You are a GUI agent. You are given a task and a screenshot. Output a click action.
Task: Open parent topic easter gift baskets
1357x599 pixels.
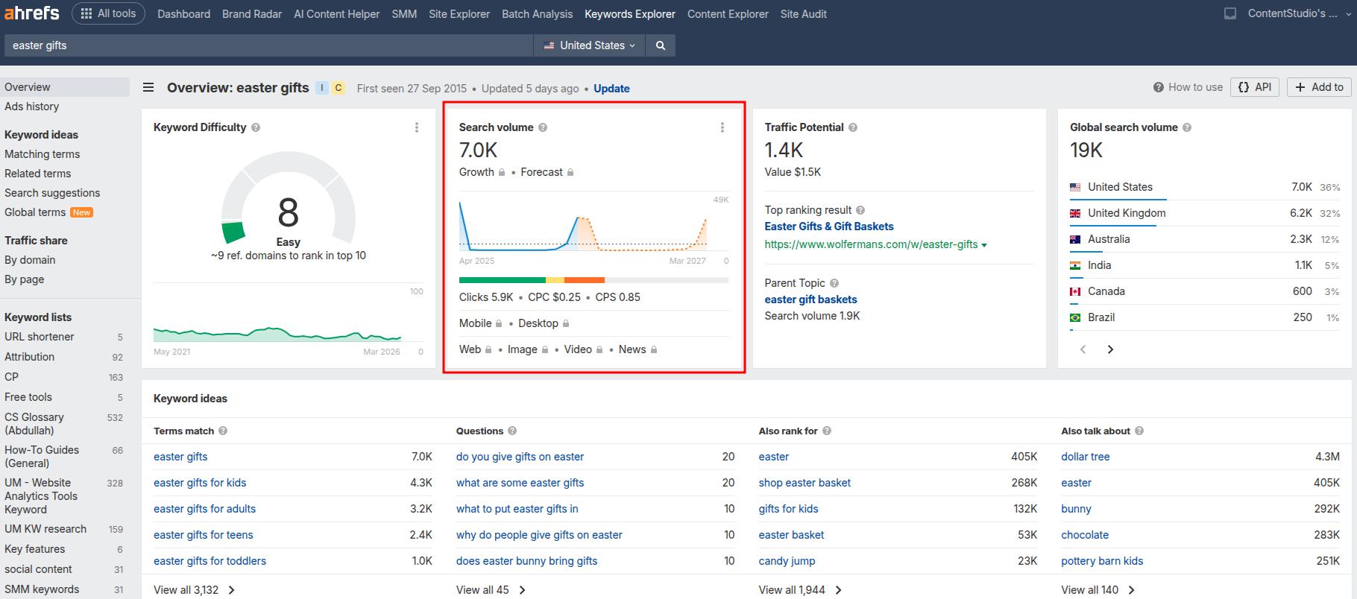[x=810, y=299]
